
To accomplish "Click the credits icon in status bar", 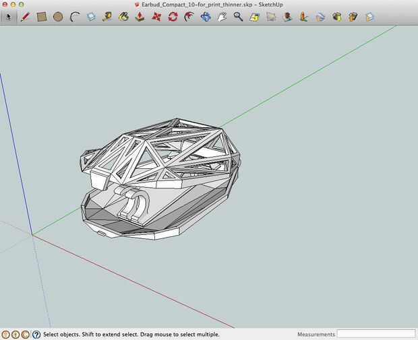I will click(x=16, y=335).
